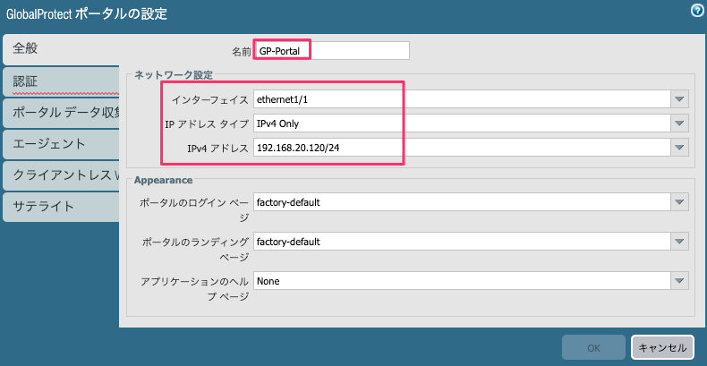The width and height of the screenshot is (707, 366).
Task: Expand the IP アドレス タイプ dropdown arrow
Action: (680, 123)
